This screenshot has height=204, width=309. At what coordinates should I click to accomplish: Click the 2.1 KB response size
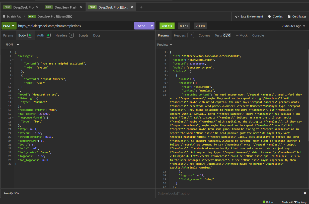tap(200, 26)
